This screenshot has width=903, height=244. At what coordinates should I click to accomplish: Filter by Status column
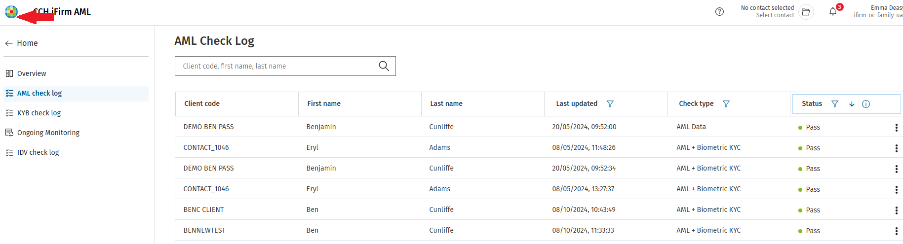click(x=835, y=104)
